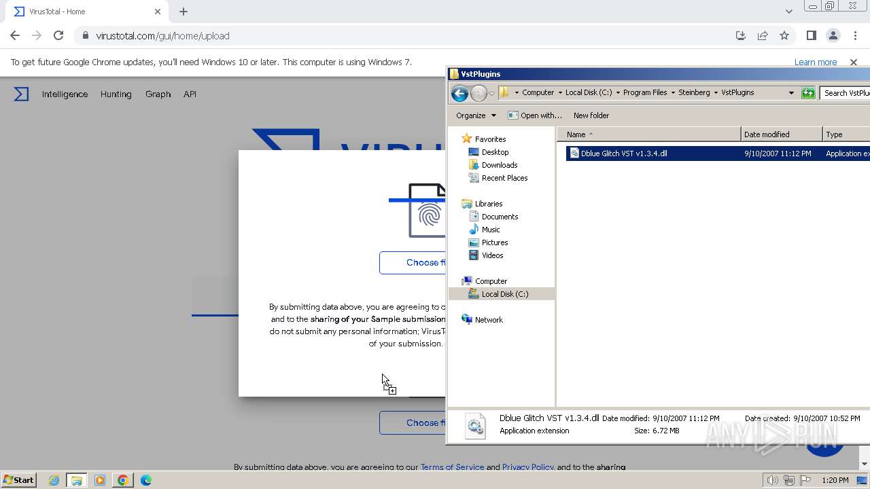Open the Organize menu in Explorer
This screenshot has width=870, height=489.
click(x=476, y=115)
